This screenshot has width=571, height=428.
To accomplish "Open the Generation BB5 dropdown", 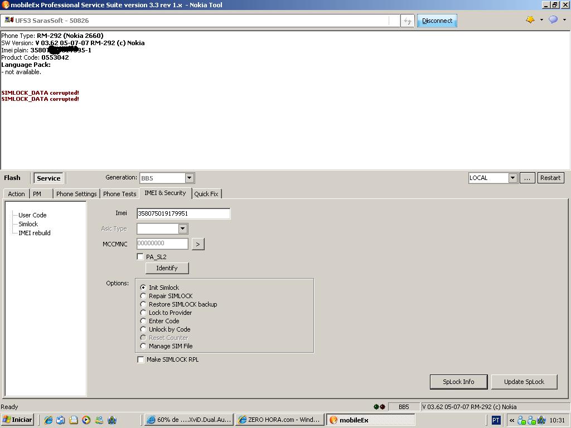I will 189,178.
